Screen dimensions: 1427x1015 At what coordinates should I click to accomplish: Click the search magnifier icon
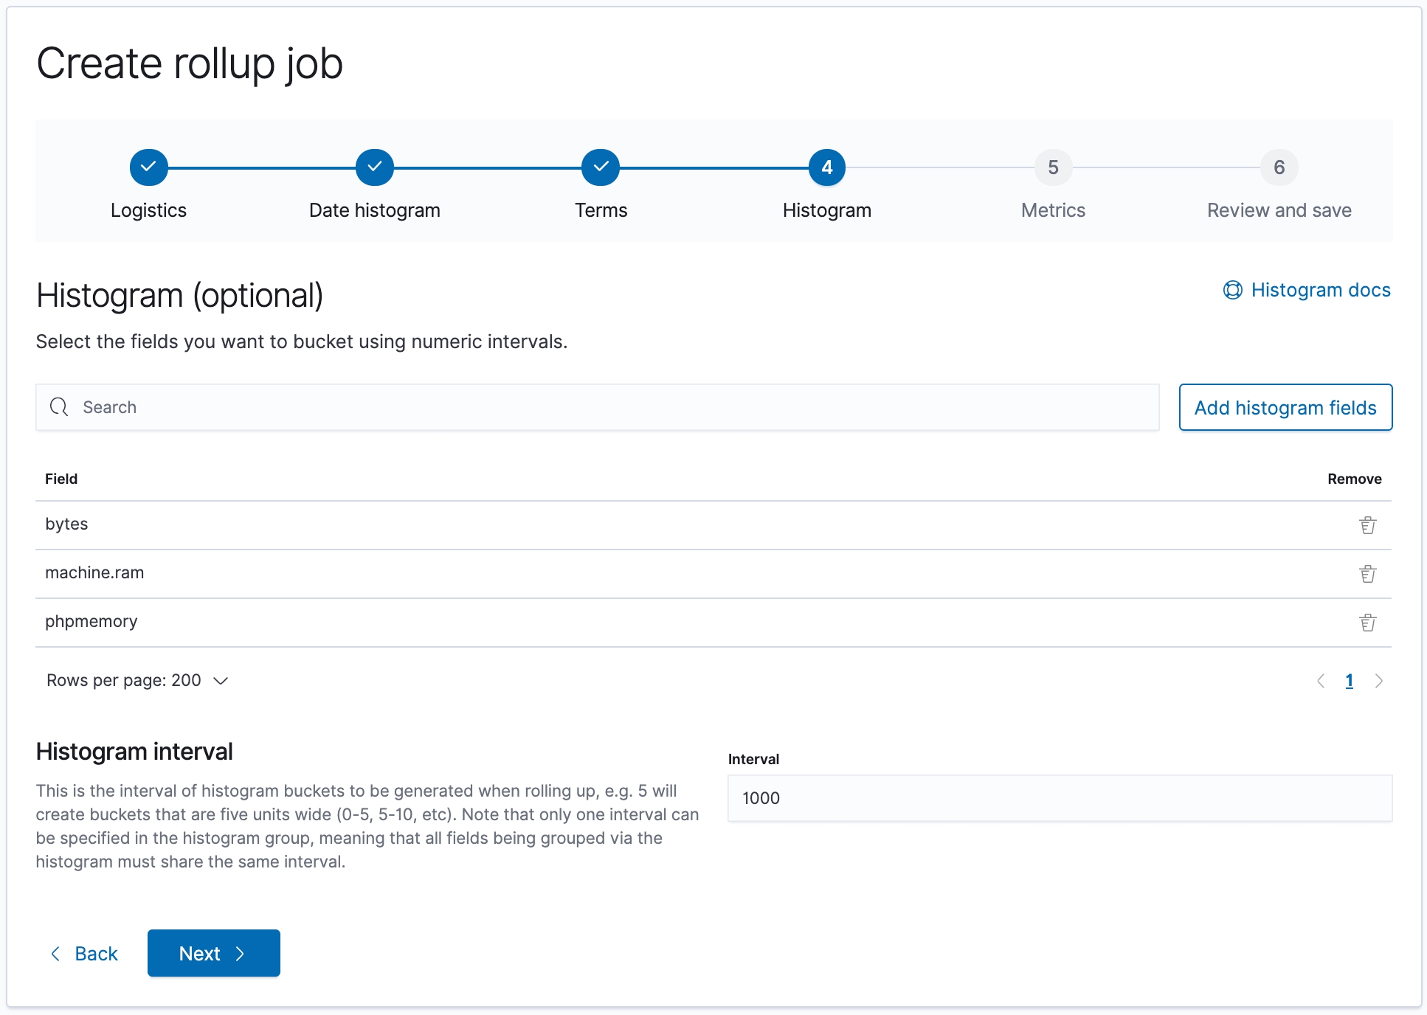(59, 407)
